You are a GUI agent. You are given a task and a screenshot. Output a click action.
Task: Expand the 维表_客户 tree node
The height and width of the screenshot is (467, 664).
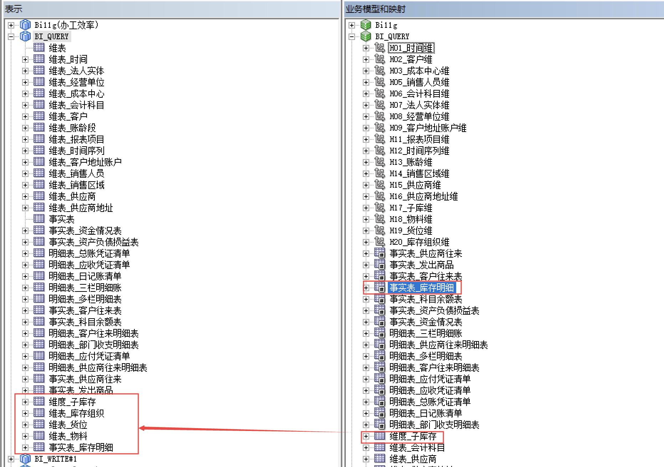pyautogui.click(x=25, y=116)
